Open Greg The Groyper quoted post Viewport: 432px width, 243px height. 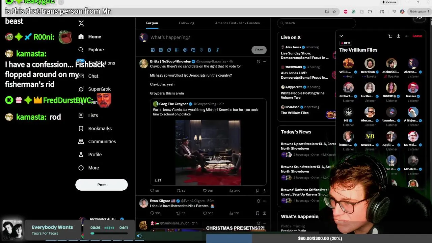[208, 142]
